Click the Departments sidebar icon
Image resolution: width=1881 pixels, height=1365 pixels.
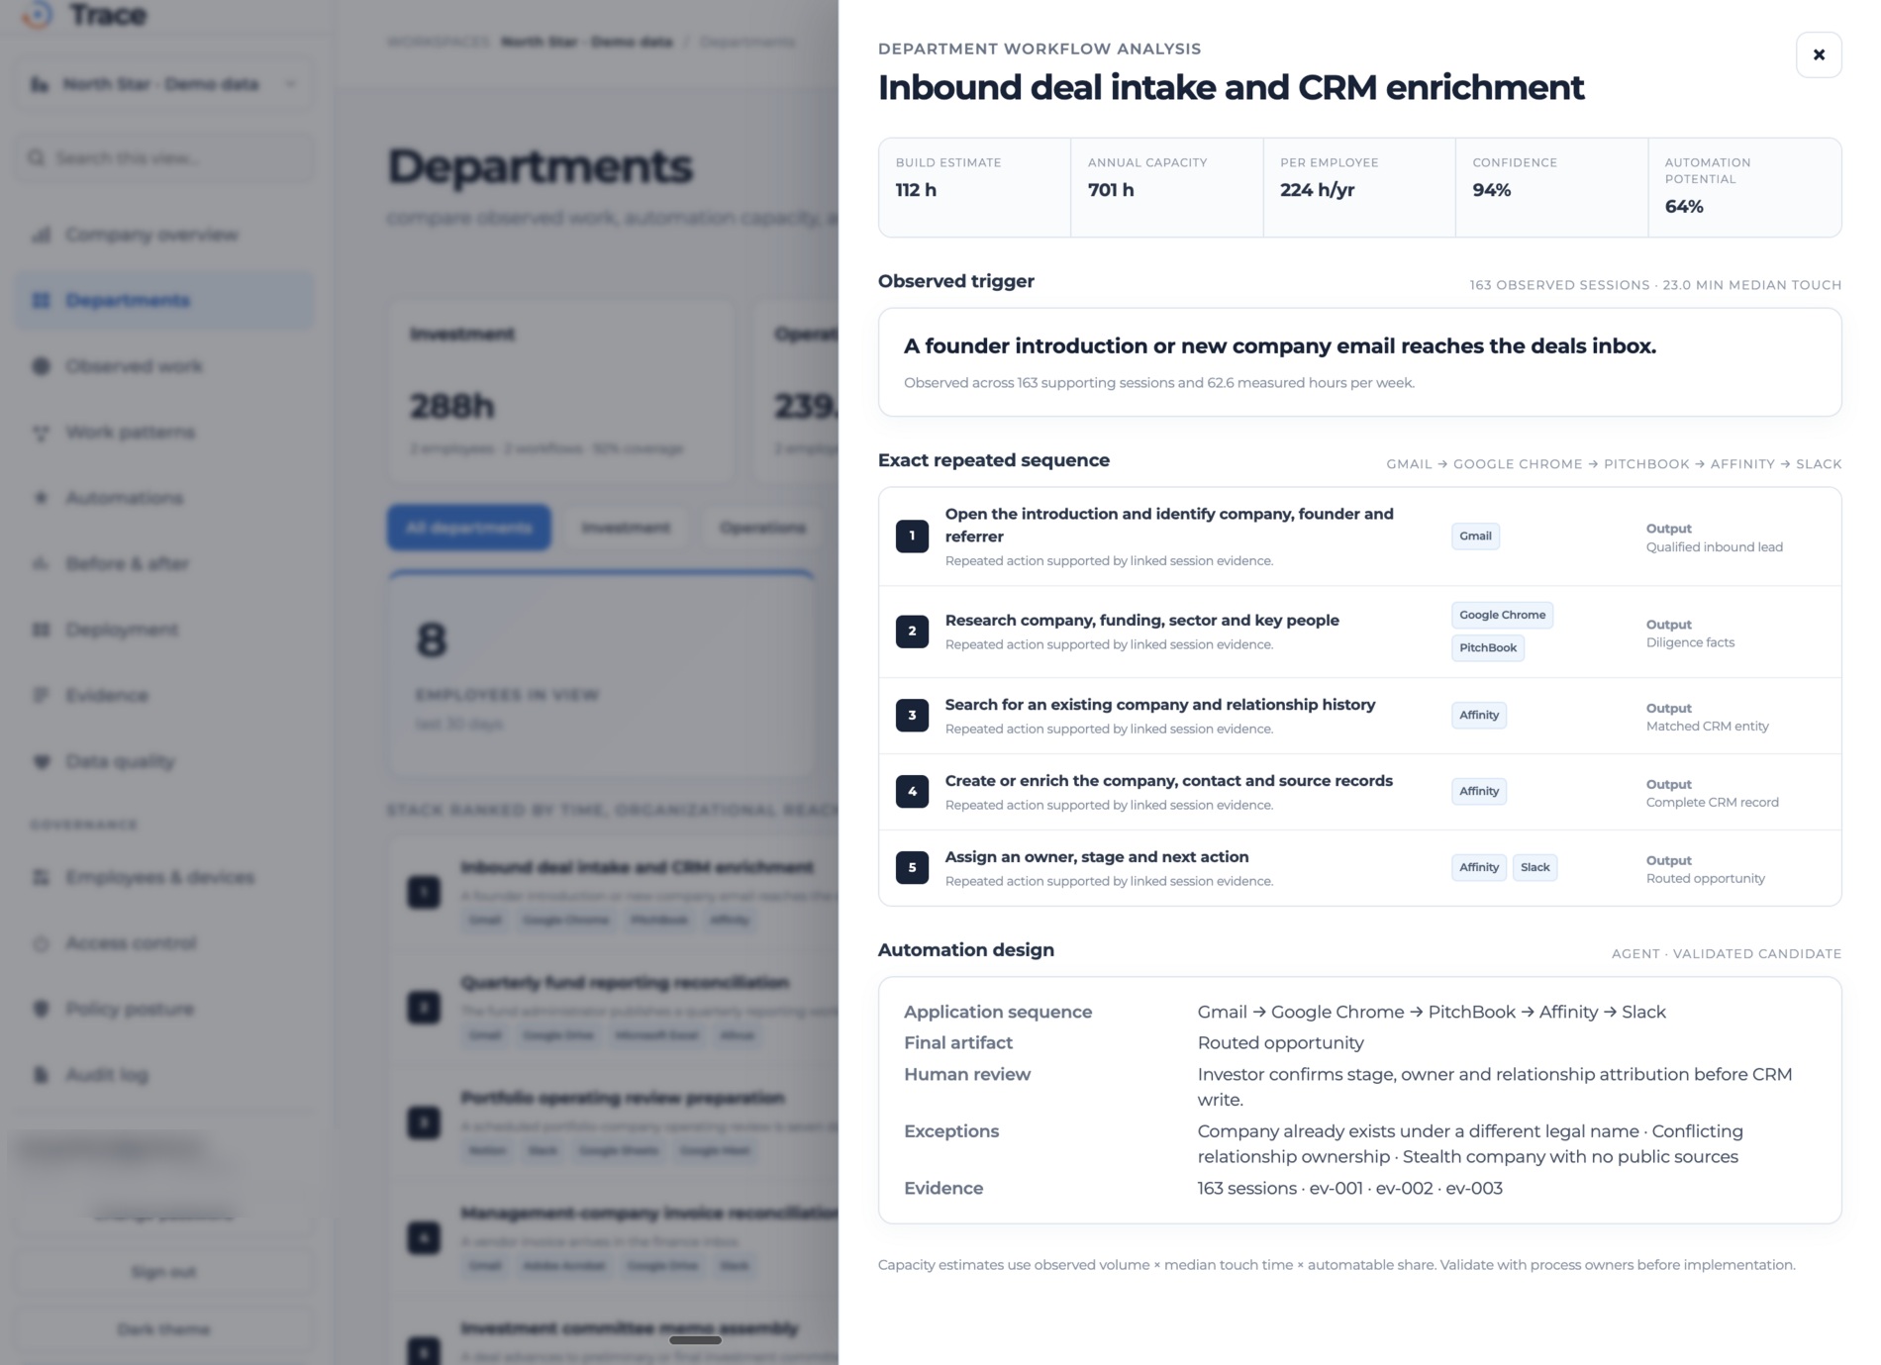41,300
